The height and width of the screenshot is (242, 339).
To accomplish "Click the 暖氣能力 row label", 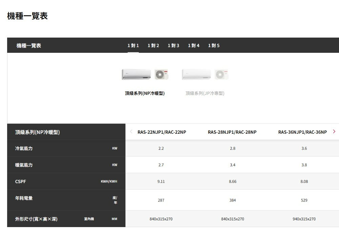I will pyautogui.click(x=24, y=165).
